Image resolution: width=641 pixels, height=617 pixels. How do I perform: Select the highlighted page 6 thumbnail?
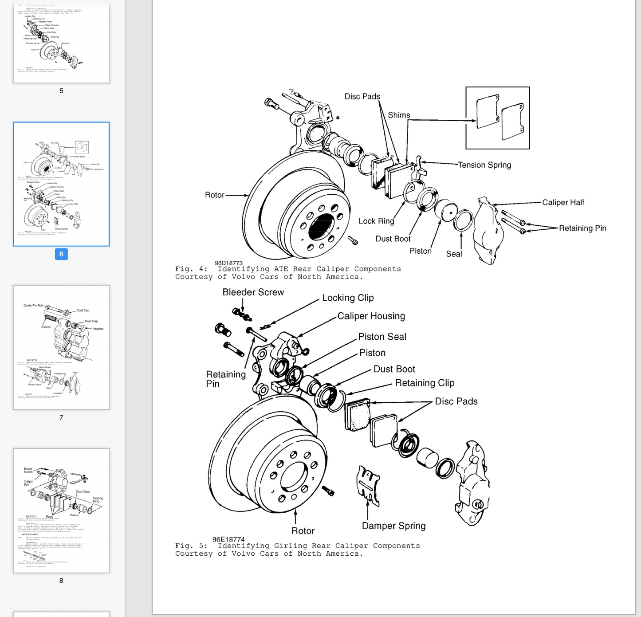tap(61, 184)
